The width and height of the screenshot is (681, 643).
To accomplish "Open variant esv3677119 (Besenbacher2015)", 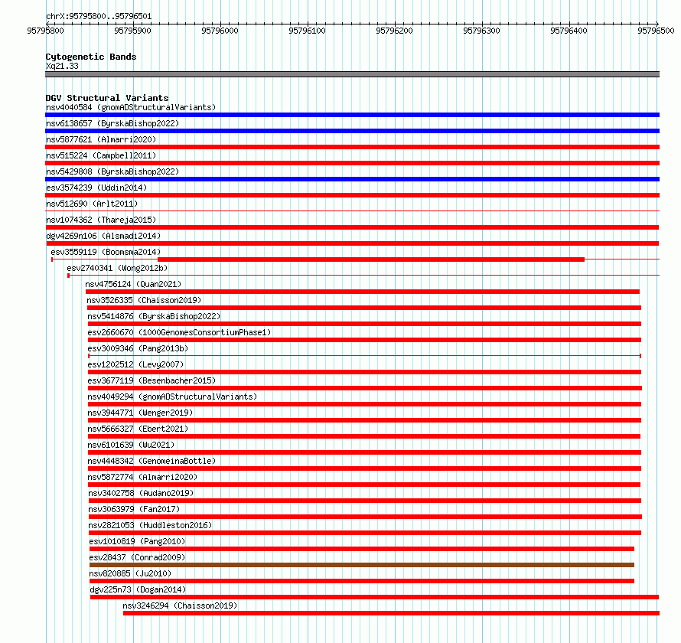I will pyautogui.click(x=152, y=380).
